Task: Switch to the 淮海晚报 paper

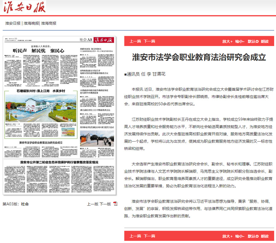Action: 31,23
